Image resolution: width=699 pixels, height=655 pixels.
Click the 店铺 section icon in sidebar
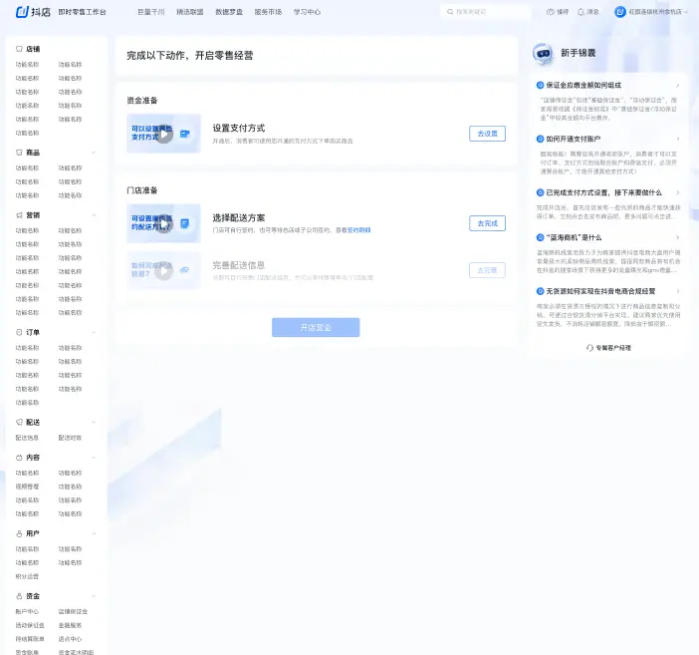point(19,49)
